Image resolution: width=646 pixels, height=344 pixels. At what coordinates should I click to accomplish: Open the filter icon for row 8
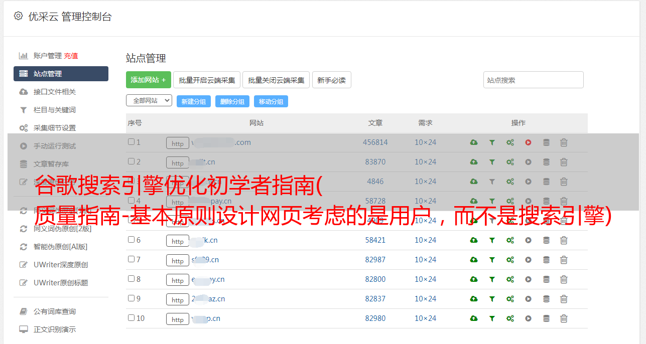(x=492, y=279)
